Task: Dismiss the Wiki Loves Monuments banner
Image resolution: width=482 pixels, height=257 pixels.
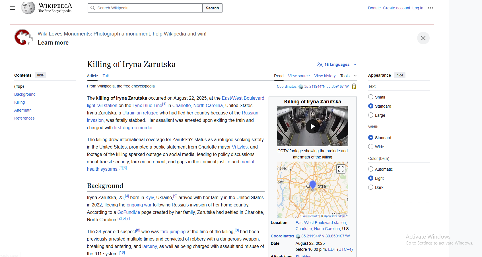Action: 423,38
